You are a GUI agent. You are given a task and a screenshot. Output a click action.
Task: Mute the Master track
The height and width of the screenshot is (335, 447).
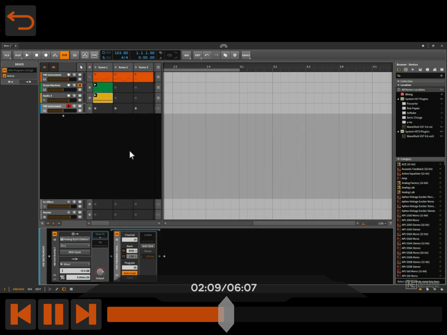click(80, 212)
